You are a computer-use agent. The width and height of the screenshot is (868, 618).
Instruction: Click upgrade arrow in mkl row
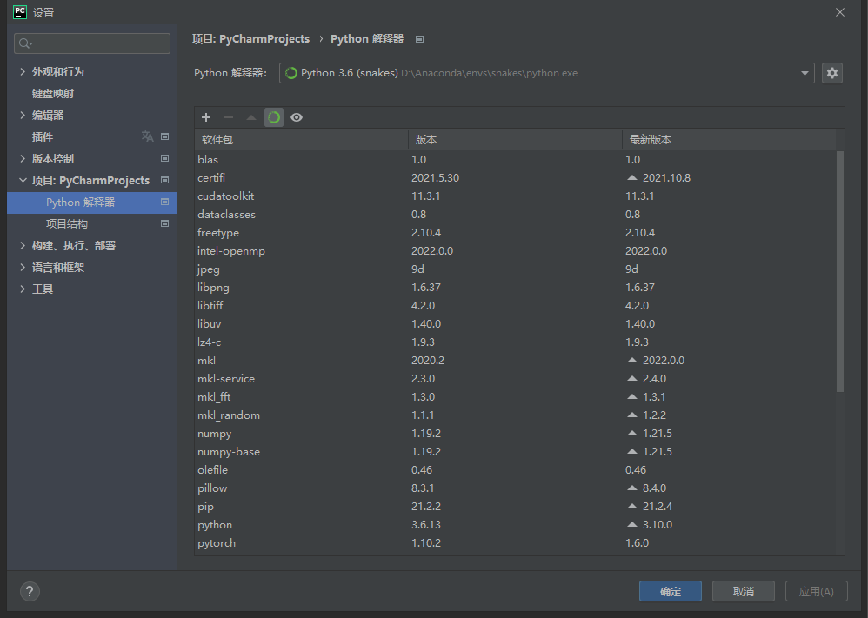632,360
